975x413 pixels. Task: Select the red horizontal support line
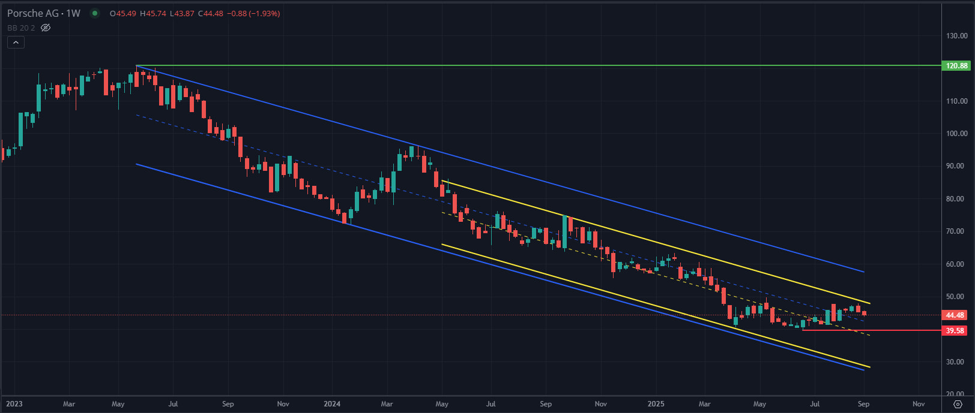pyautogui.click(x=871, y=330)
